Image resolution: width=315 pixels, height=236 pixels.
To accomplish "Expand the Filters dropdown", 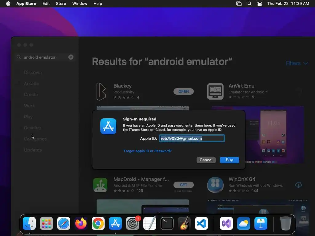I will pos(297,63).
